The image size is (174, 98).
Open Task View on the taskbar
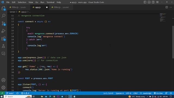tap(33, 97)
